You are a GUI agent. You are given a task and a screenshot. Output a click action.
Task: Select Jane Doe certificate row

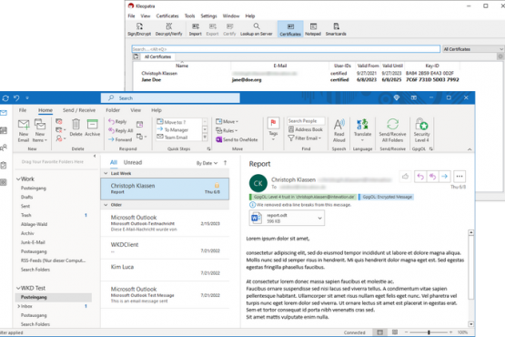pyautogui.click(x=300, y=79)
